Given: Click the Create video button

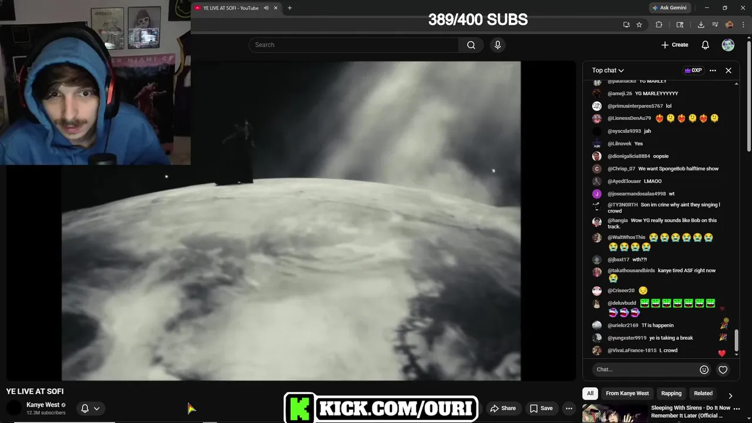Looking at the screenshot, I should [x=674, y=45].
